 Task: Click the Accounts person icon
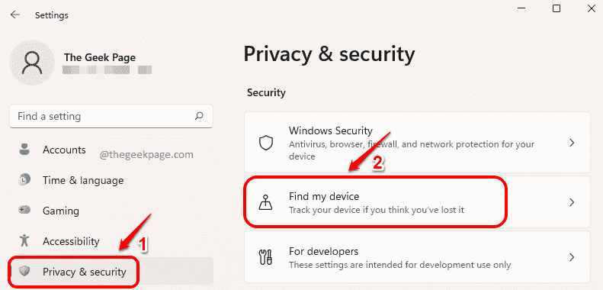pyautogui.click(x=24, y=150)
